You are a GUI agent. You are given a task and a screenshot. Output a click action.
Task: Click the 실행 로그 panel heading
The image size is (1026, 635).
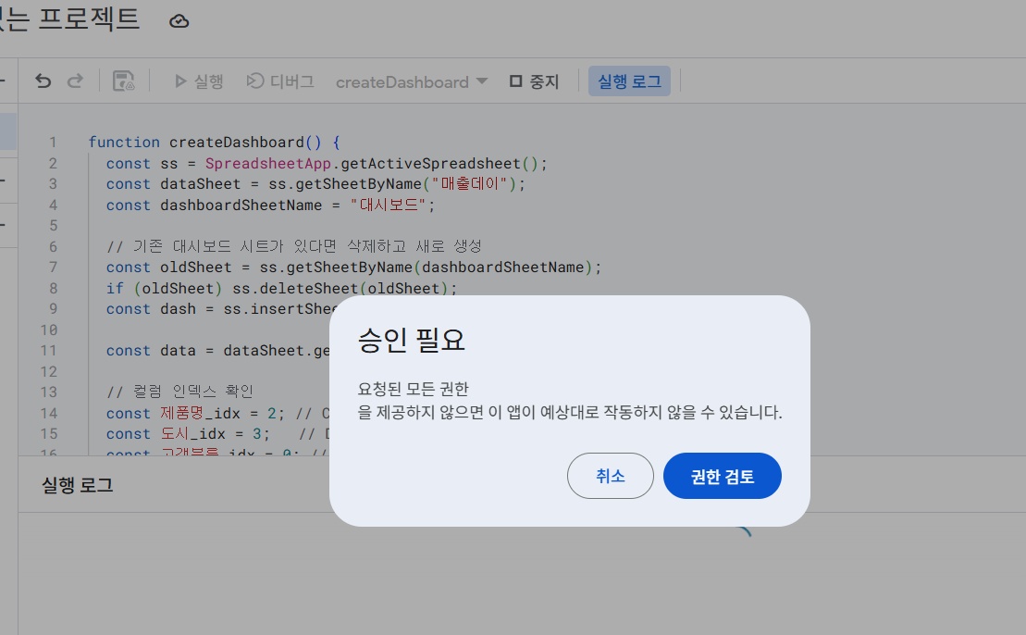click(77, 485)
